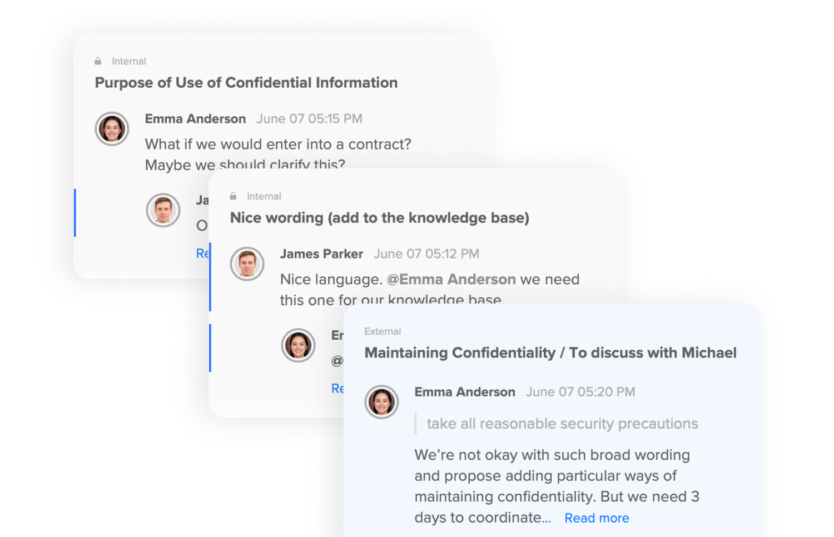Click the lock icon on the Nice wording card
Screen dimensions: 834x537
(233, 196)
